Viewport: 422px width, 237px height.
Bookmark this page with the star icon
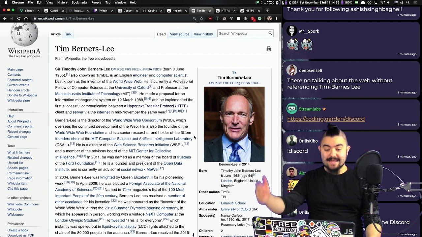tap(201, 18)
